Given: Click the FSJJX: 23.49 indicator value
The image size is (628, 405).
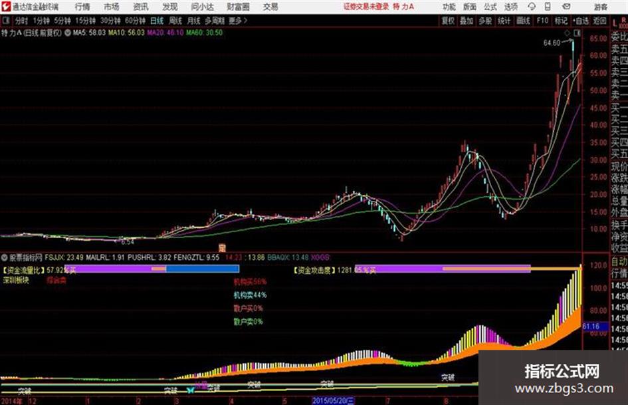Looking at the screenshot, I should [x=64, y=257].
